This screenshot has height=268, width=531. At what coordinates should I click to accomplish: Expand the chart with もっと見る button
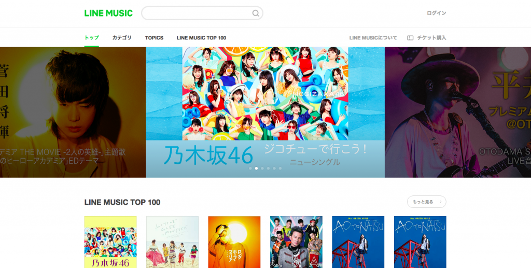pos(427,202)
